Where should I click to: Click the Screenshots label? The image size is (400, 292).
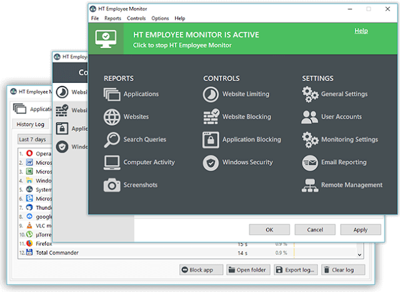click(x=140, y=185)
